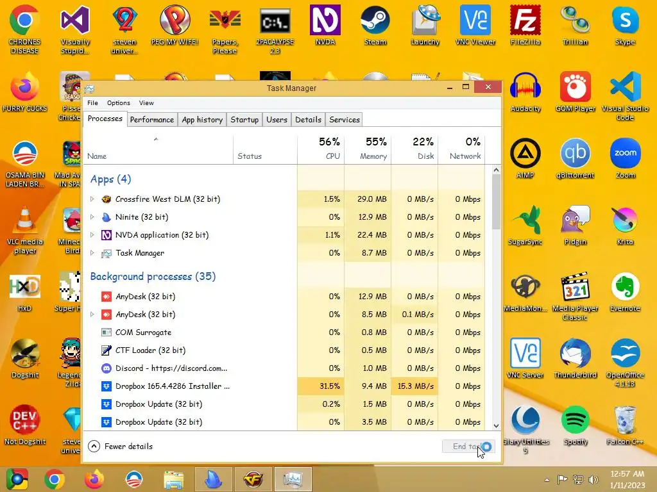Launch Pidgin from the desktop
The image size is (657, 492).
(576, 225)
